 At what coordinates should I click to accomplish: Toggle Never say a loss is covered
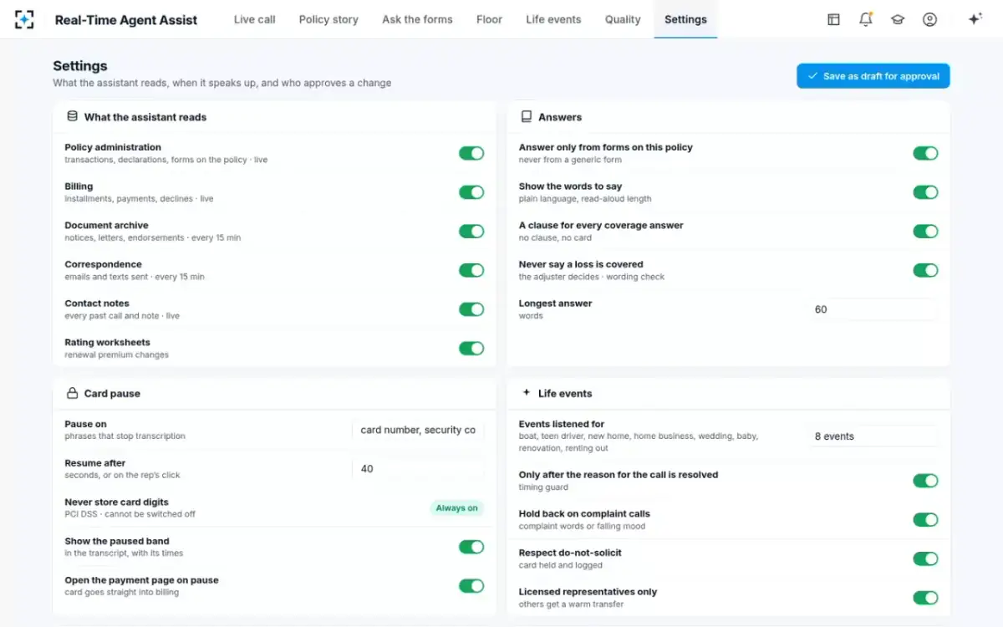pos(925,270)
